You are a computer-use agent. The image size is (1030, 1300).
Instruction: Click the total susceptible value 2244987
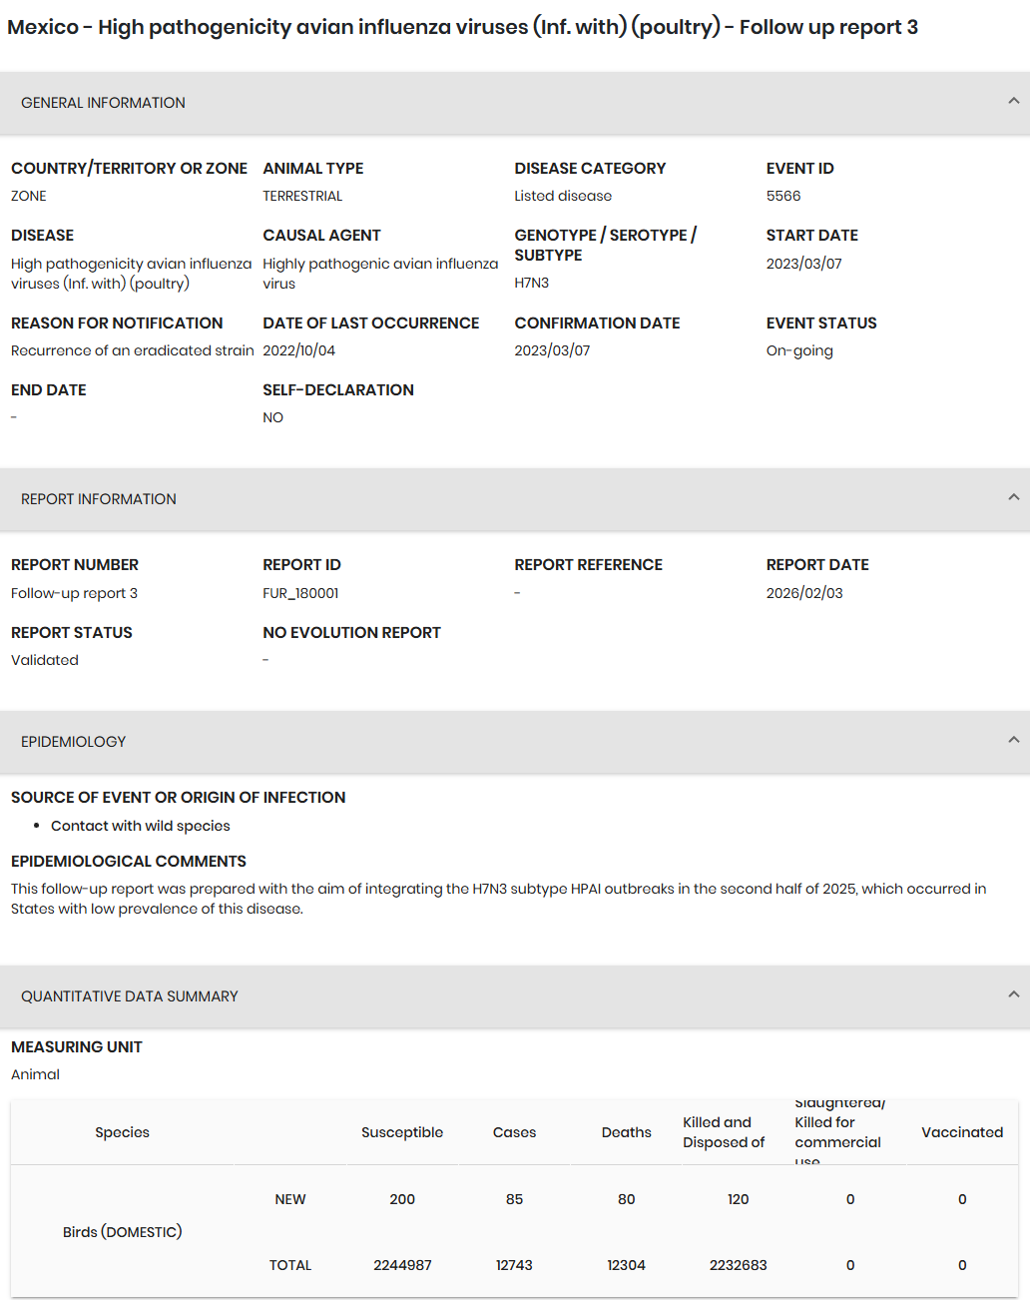(402, 1265)
